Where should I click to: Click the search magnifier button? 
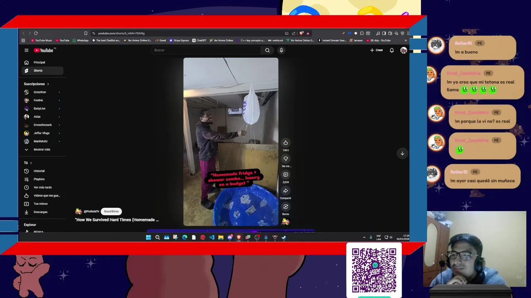tap(267, 50)
